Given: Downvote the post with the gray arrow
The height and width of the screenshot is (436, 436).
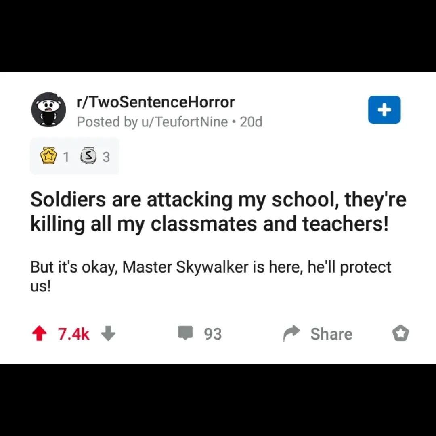Looking at the screenshot, I should tap(108, 334).
